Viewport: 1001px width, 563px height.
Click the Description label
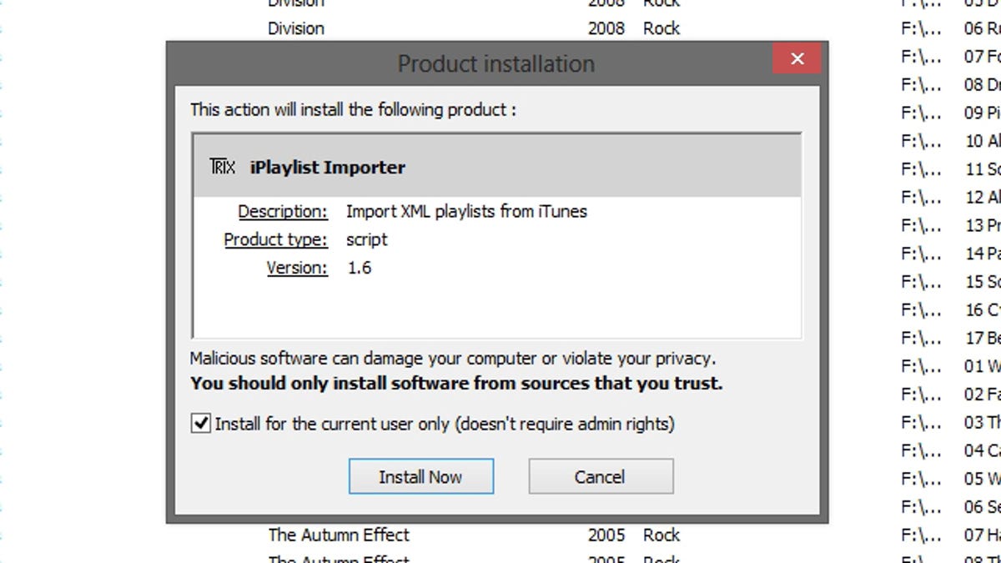pyautogui.click(x=283, y=212)
